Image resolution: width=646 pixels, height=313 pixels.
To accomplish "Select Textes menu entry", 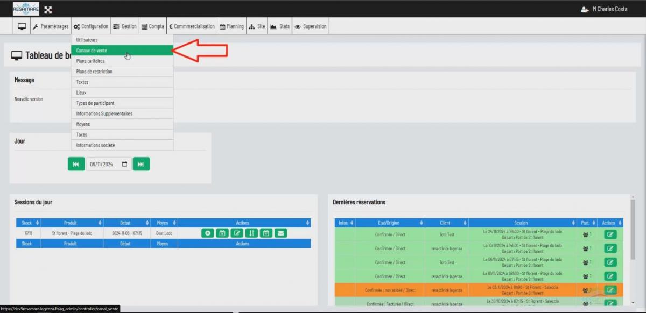I will pos(122,82).
